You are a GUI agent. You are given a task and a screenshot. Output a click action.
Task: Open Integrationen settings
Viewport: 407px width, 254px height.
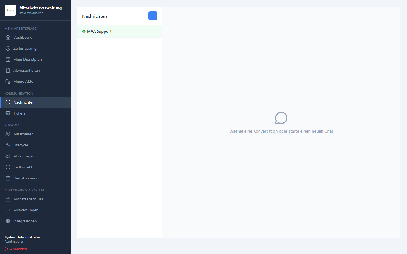[35, 221]
